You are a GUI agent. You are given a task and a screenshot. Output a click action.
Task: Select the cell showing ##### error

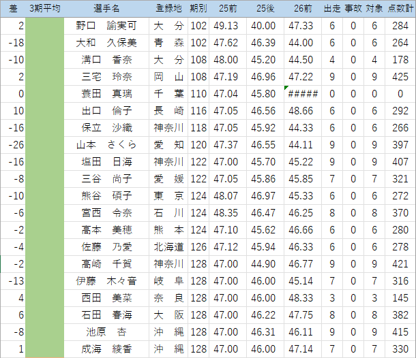tap(303, 93)
